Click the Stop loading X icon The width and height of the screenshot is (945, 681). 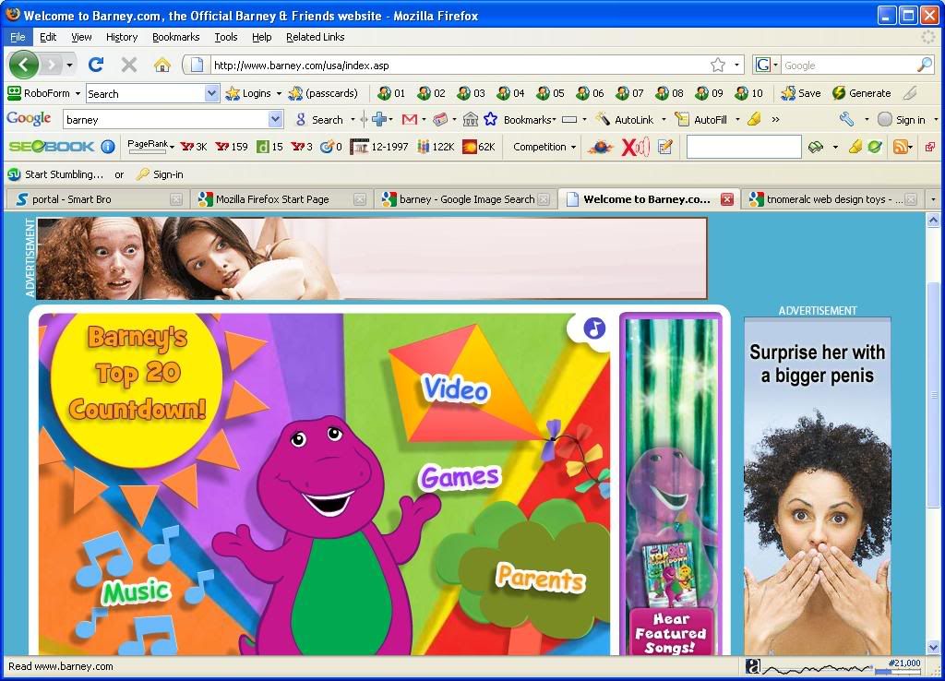coord(129,65)
